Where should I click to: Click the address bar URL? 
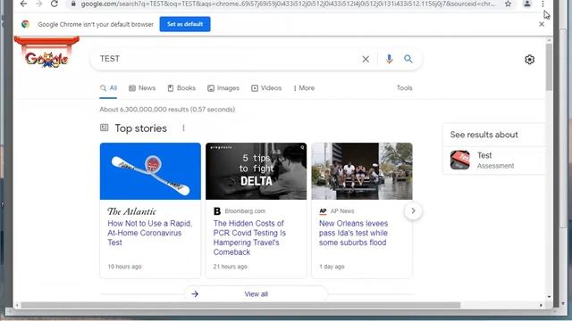288,4
